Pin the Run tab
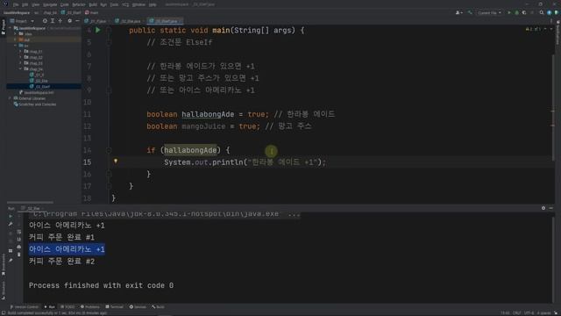The height and width of the screenshot is (316, 561). coord(11,261)
